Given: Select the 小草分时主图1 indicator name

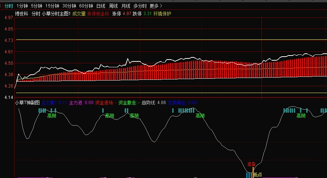Looking at the screenshot, I should coord(56,14).
